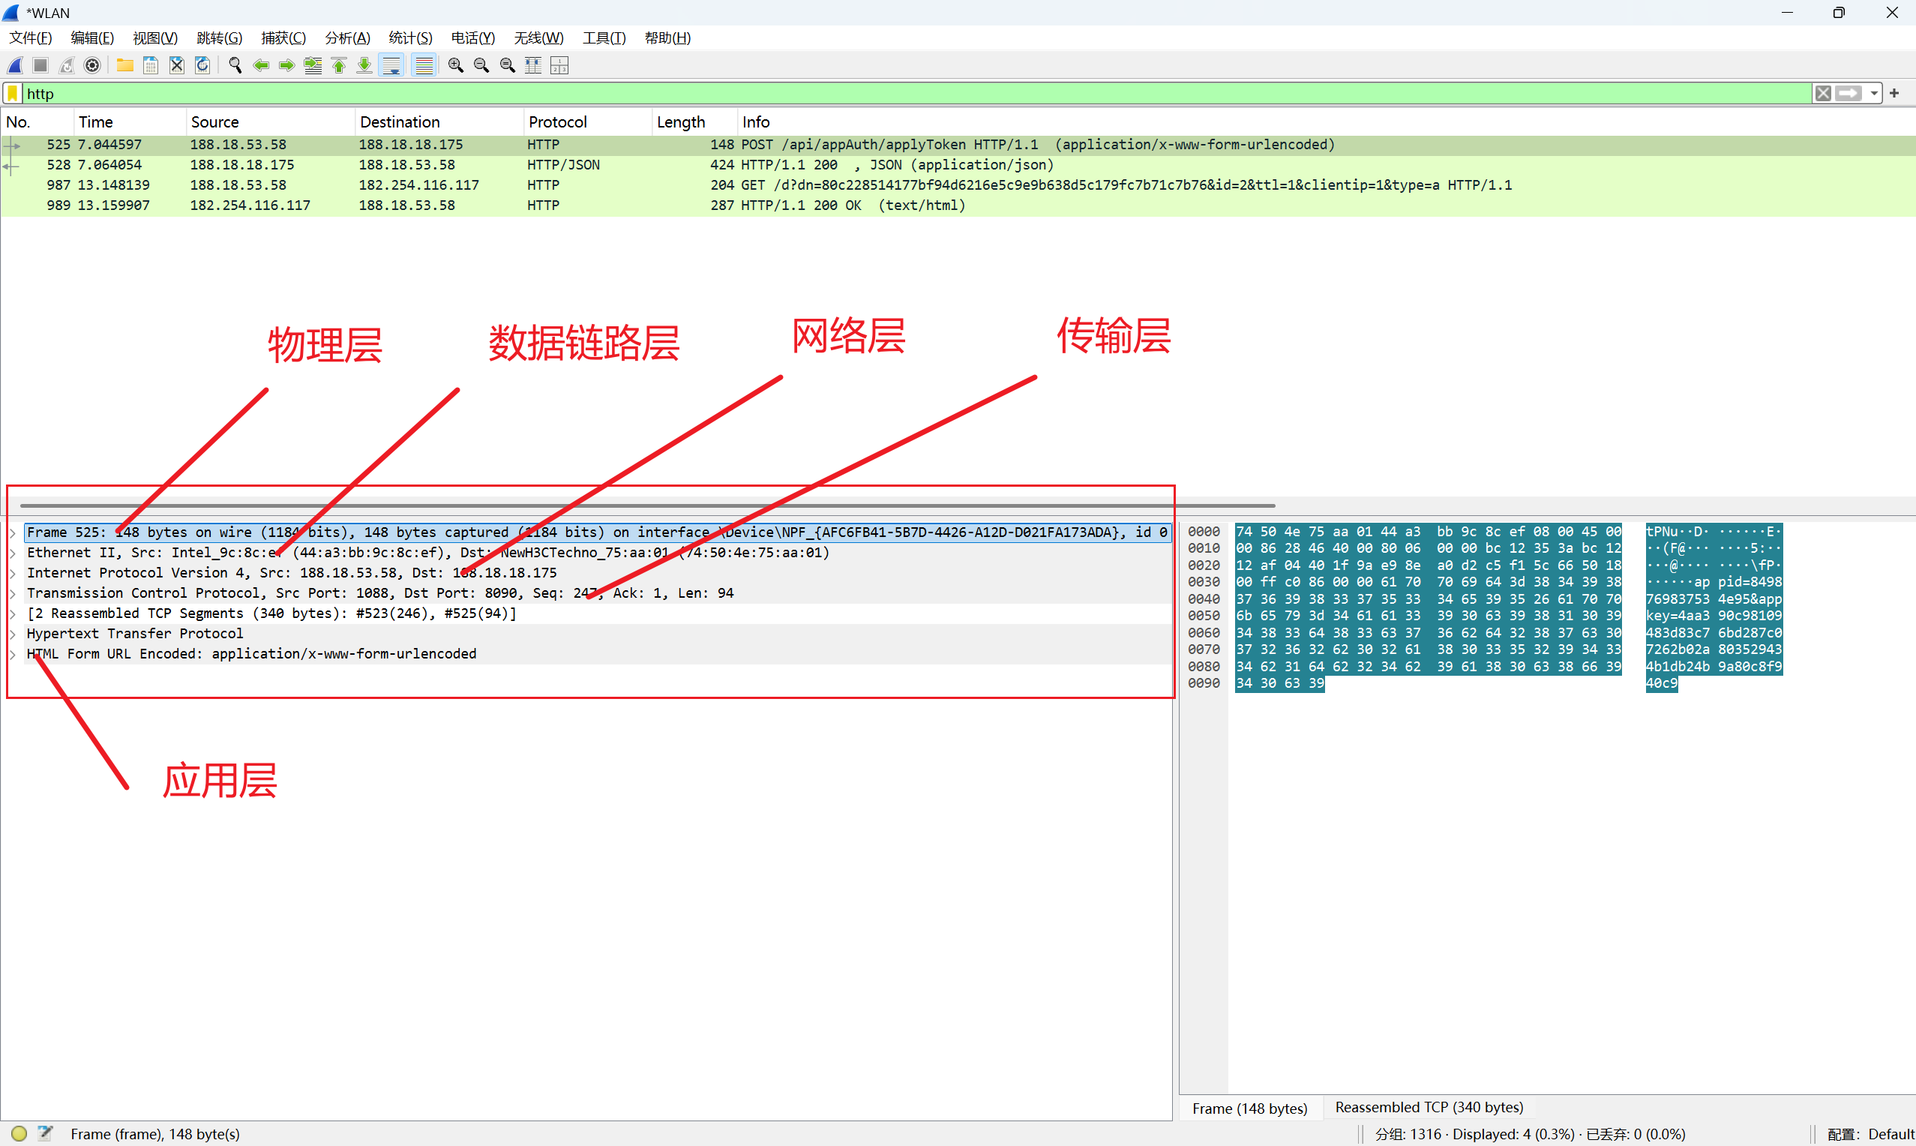Open the 捕获(C) menu
Viewport: 1916px width, 1146px height.
click(283, 37)
